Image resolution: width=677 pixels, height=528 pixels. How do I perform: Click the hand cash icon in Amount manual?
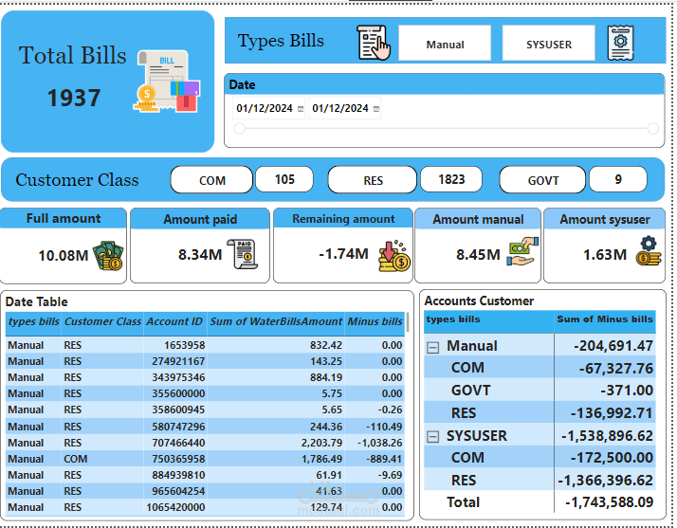[x=522, y=251]
